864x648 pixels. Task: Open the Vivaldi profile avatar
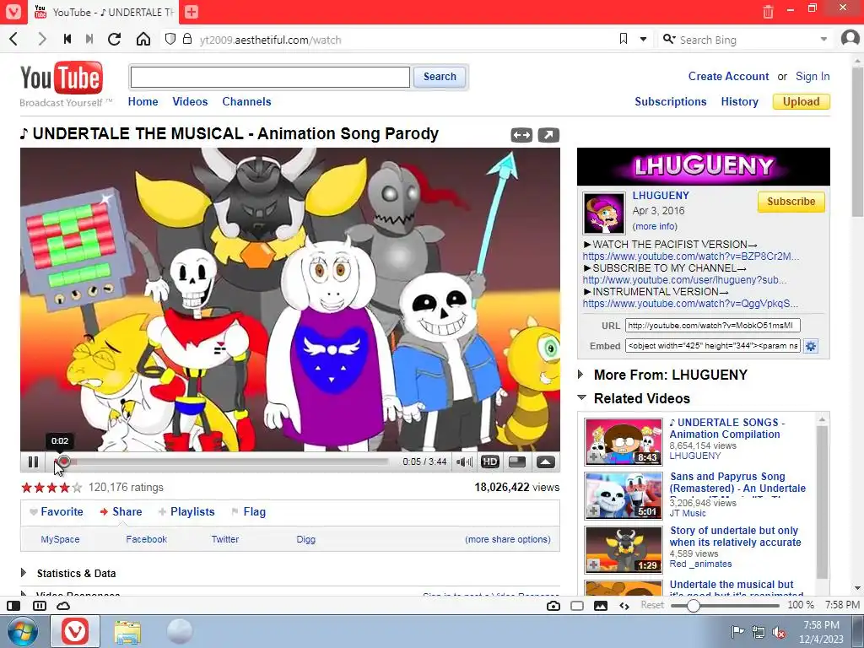850,39
